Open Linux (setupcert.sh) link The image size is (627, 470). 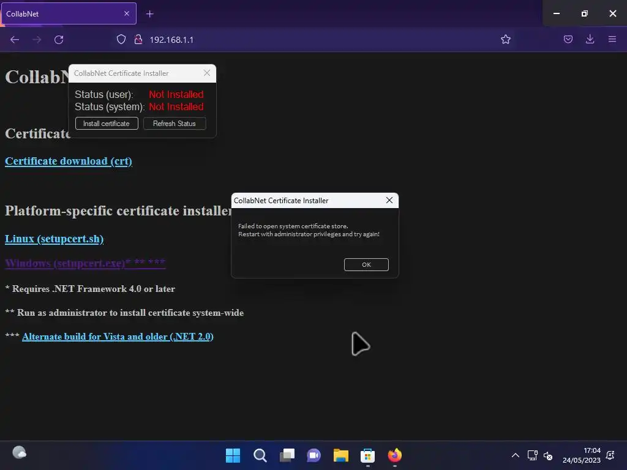[54, 239]
